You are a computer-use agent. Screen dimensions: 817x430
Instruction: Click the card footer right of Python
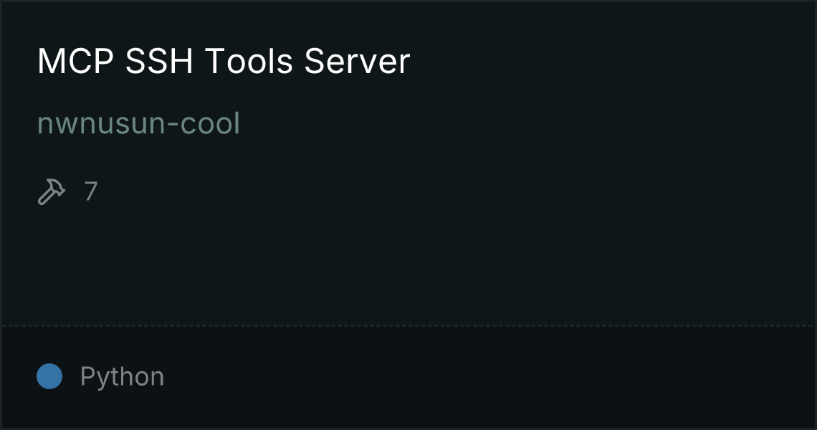(489, 377)
